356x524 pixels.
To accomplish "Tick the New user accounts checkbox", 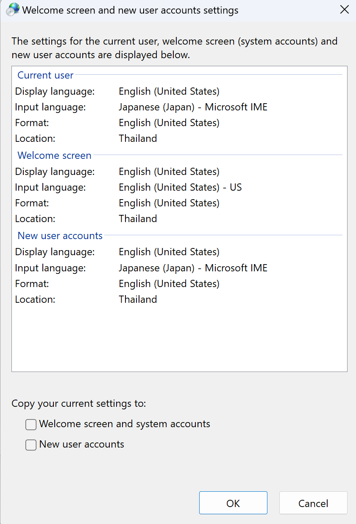I will [31, 445].
